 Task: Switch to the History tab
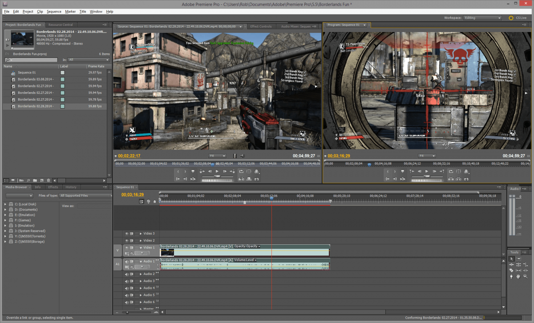(x=71, y=187)
